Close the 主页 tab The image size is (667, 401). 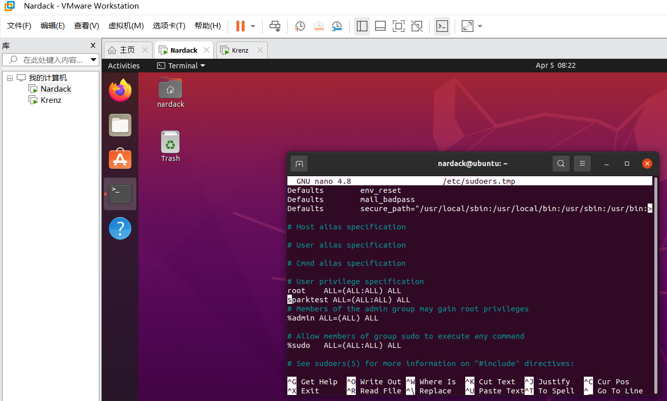pos(145,50)
